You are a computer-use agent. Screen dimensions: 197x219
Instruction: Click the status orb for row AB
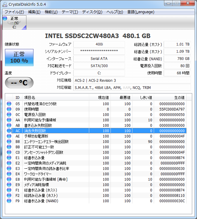coord(9,125)
